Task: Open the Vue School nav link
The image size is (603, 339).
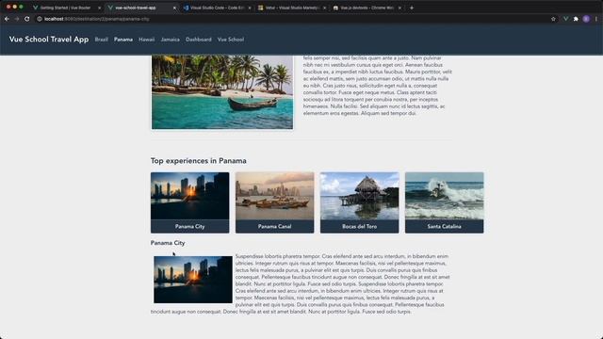Action: (231, 40)
